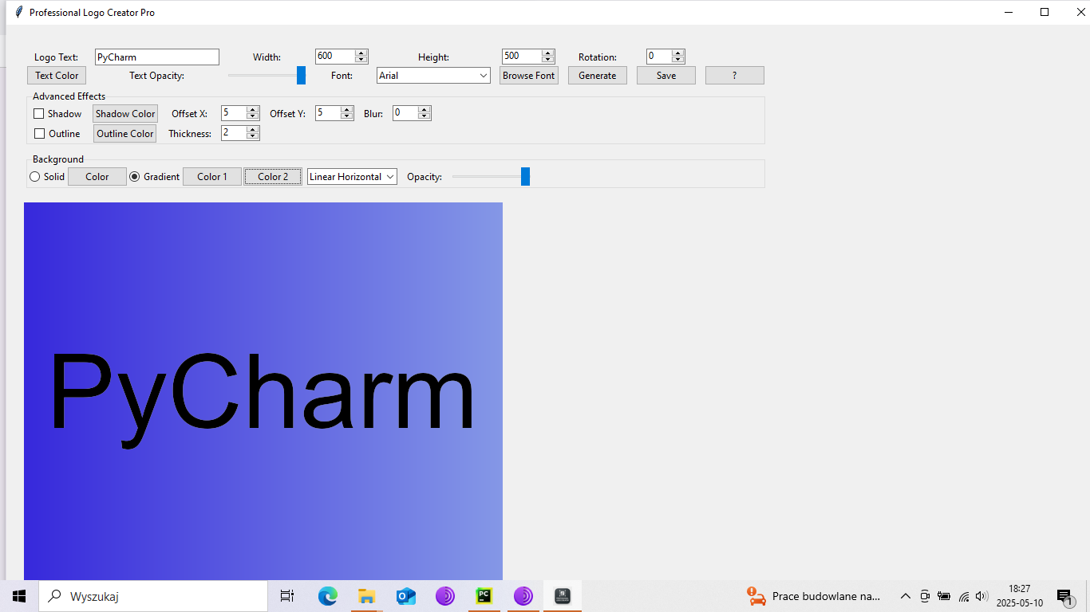Open the construction-works news widget in the taskbar
The width and height of the screenshot is (1090, 612).
[x=813, y=596]
